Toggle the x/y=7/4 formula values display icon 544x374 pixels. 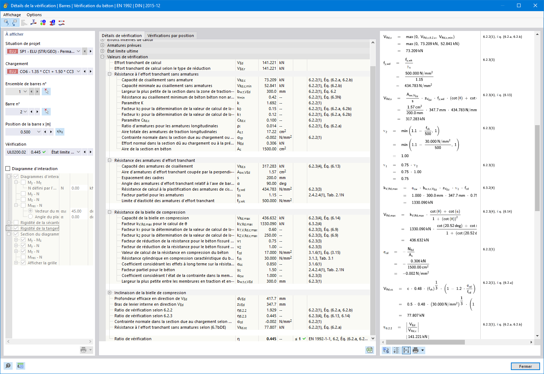406,350
